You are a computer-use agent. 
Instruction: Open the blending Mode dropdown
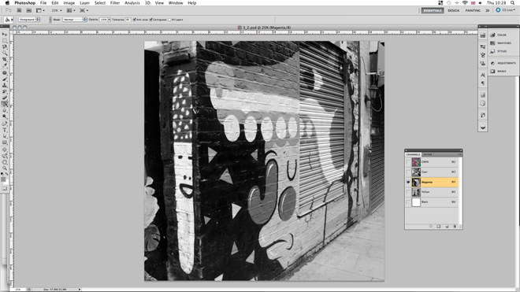pos(75,20)
